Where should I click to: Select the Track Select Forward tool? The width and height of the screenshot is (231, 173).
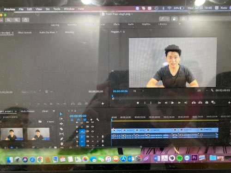click(61, 119)
